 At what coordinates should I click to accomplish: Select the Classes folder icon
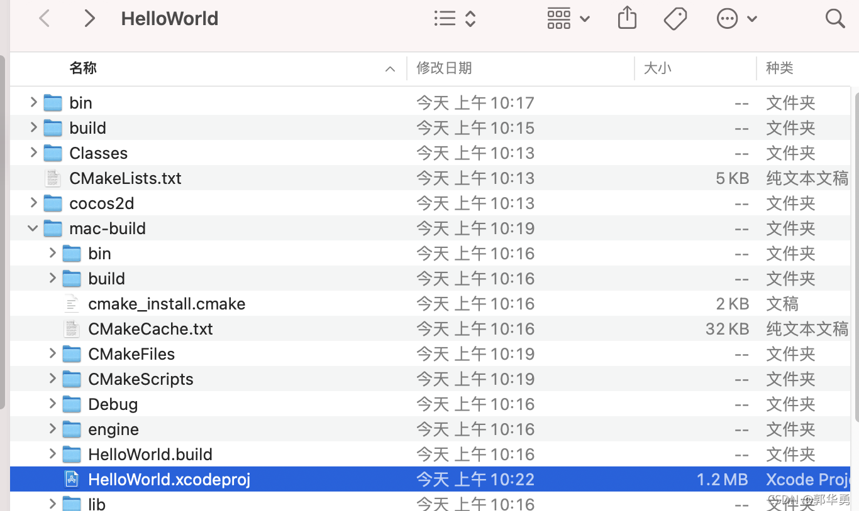pos(53,153)
